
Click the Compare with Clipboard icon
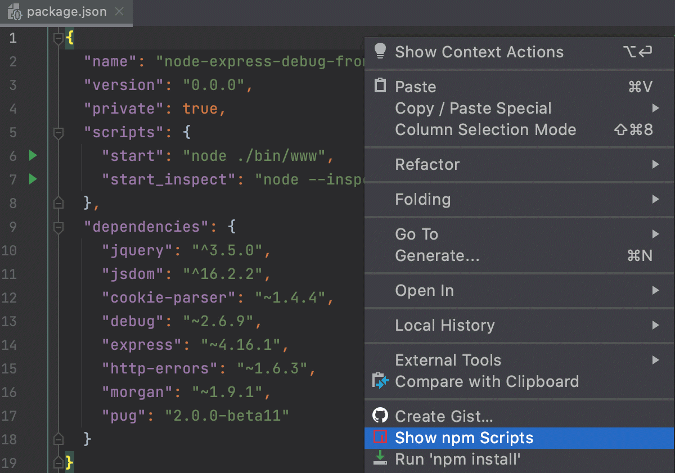pos(381,381)
